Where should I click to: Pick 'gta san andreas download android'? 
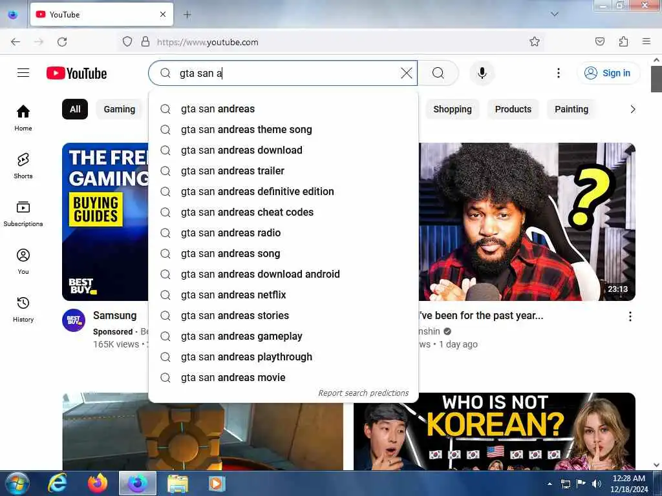283,274
